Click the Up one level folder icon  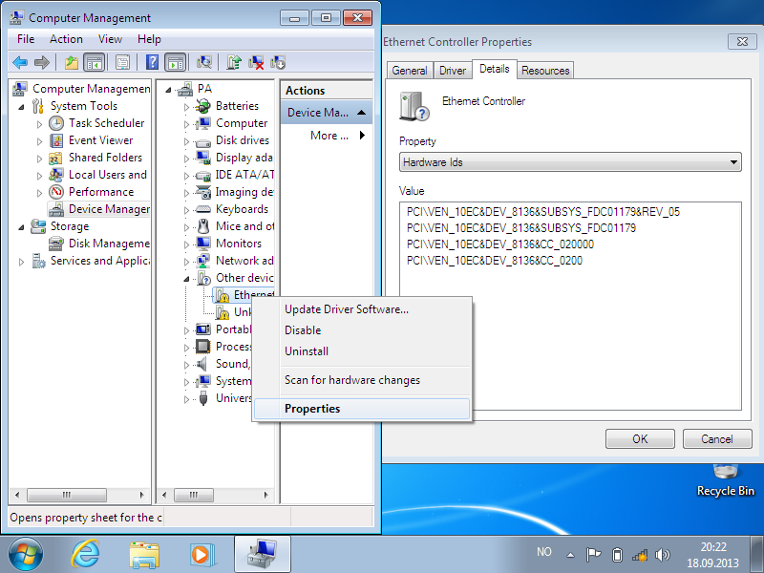click(x=72, y=62)
